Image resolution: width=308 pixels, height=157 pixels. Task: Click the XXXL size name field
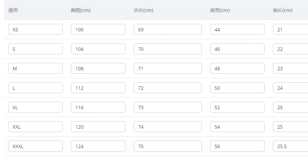[35, 146]
